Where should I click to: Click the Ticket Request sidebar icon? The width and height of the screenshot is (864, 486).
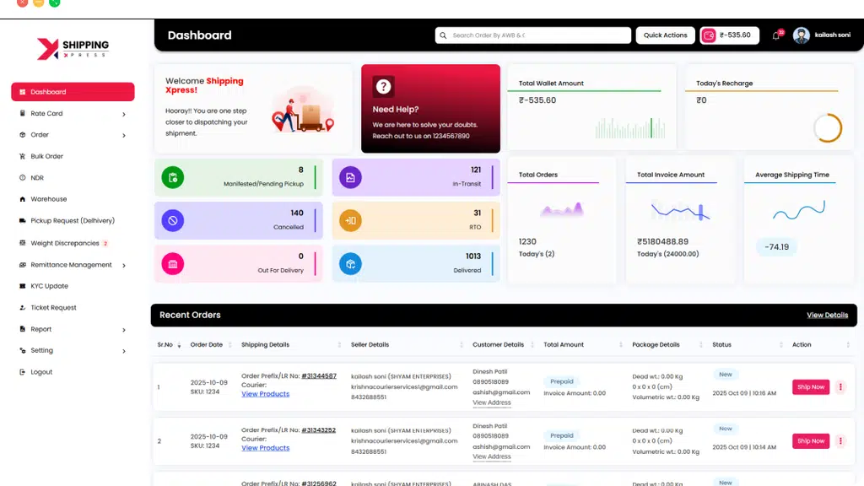click(22, 307)
